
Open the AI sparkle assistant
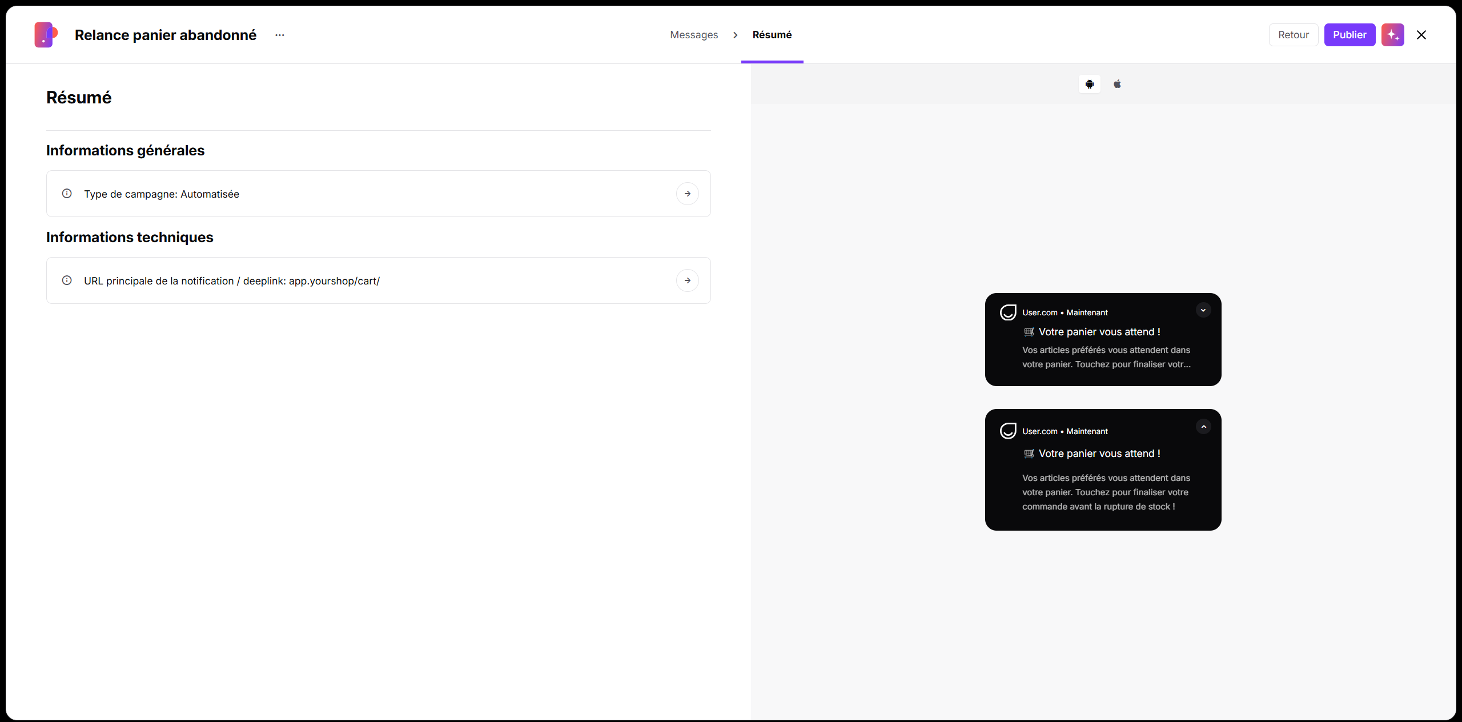pyautogui.click(x=1393, y=35)
